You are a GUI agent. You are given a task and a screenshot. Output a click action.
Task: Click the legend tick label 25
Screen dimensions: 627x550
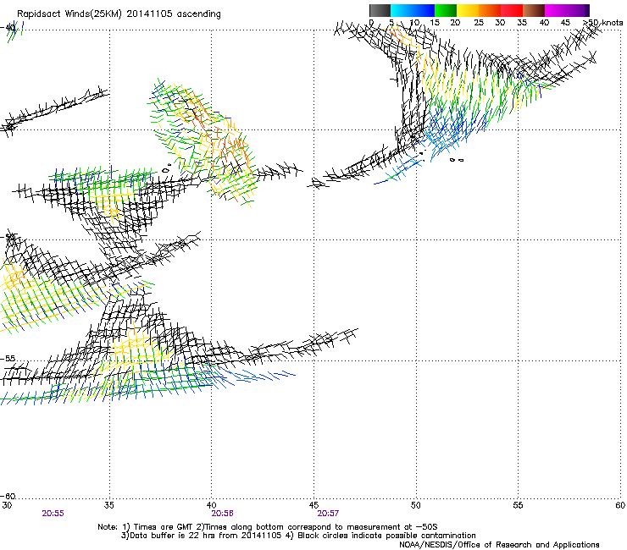[479, 23]
